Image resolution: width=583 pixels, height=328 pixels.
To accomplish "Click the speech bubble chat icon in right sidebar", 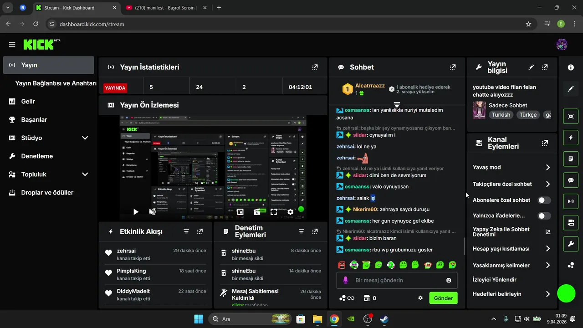I will (571, 180).
